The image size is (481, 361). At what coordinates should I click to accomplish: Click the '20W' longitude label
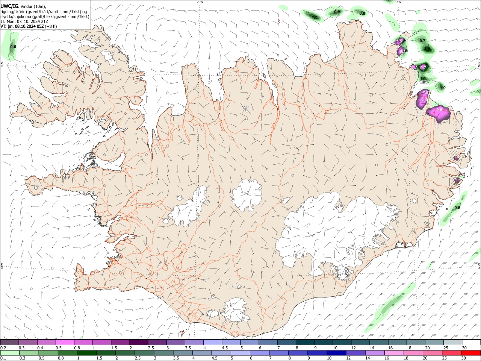[x=200, y=2]
